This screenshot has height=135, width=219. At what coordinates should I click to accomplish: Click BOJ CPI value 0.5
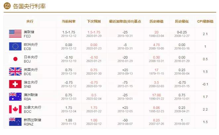click(205, 59)
